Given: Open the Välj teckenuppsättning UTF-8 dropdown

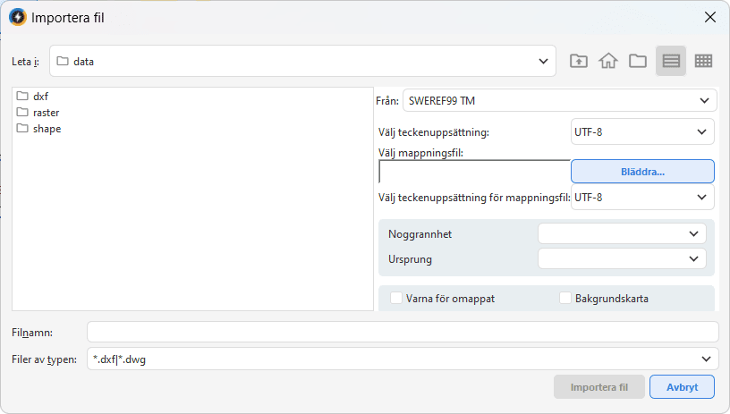Looking at the screenshot, I should [x=642, y=132].
